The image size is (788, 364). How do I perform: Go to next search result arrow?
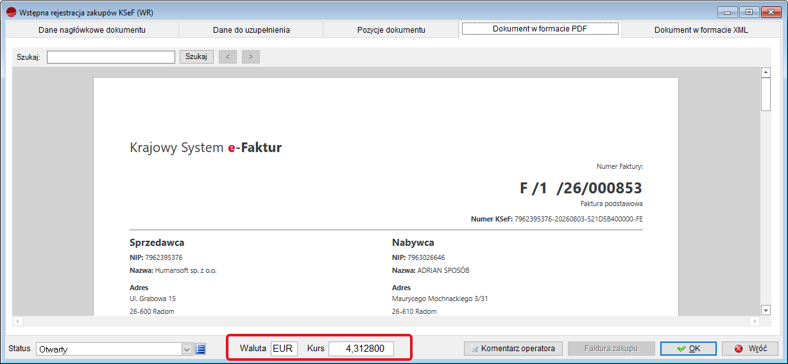[251, 56]
